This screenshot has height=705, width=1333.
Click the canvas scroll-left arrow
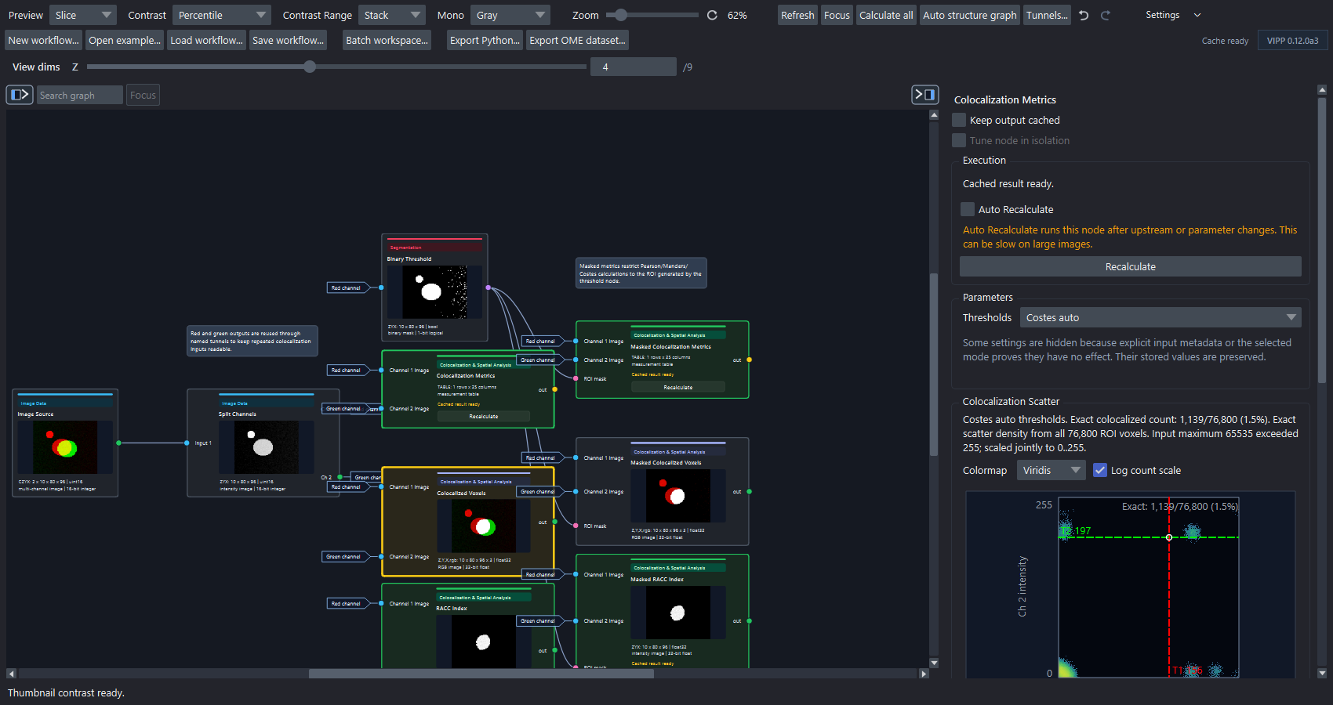pos(11,674)
